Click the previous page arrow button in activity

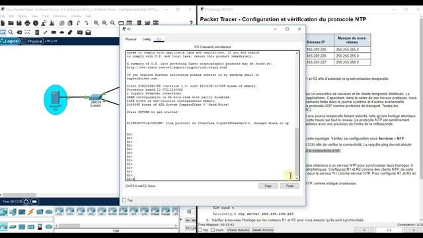[x=364, y=230]
